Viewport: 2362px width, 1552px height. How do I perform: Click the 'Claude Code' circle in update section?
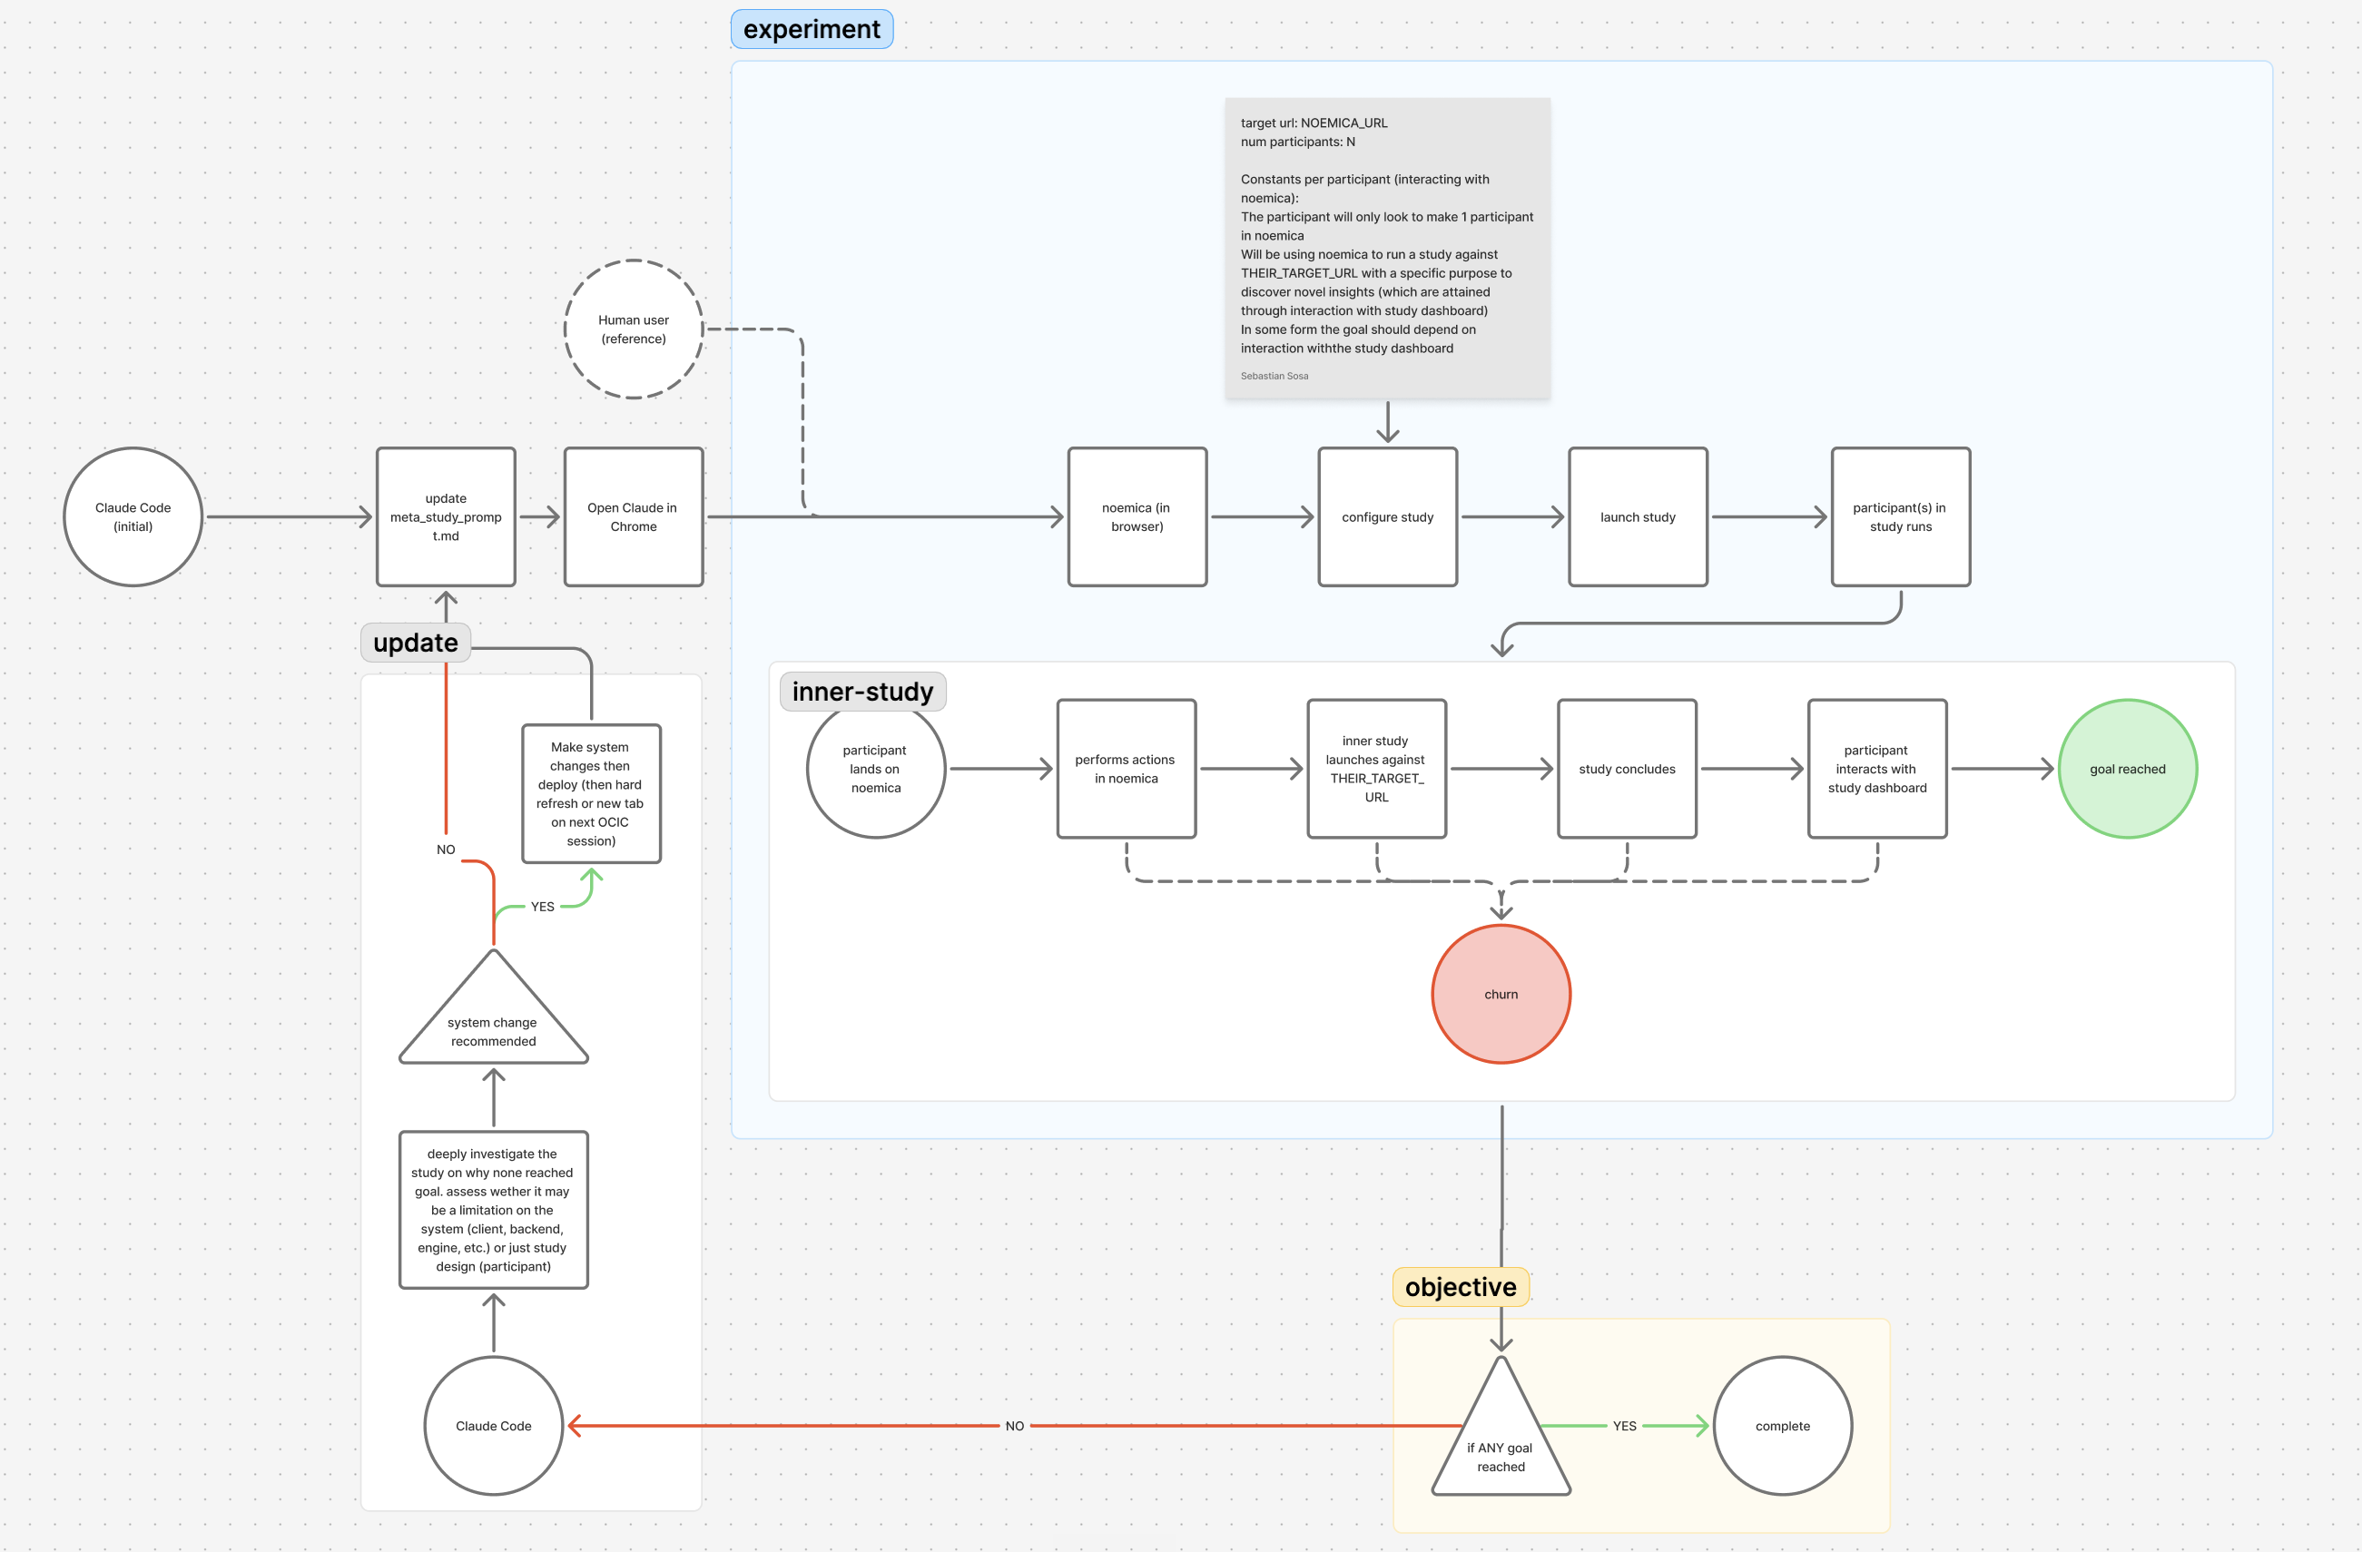(493, 1426)
